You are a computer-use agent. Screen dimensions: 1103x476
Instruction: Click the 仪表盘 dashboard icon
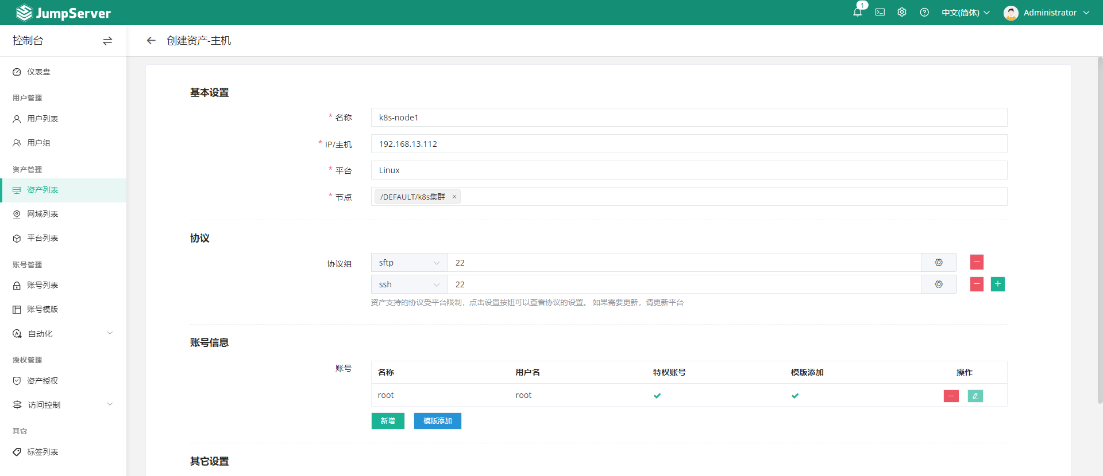pos(17,72)
